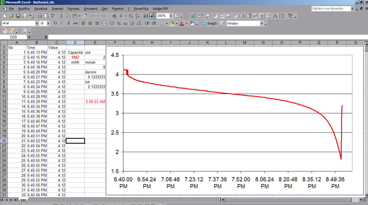Click the Forms toolbar checkbox control icon
368x205 pixels.
215,16
